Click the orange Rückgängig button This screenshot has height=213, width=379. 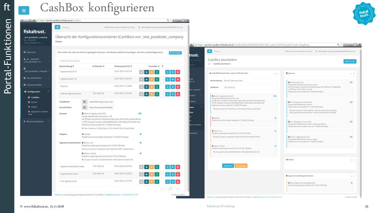pyautogui.click(x=241, y=166)
